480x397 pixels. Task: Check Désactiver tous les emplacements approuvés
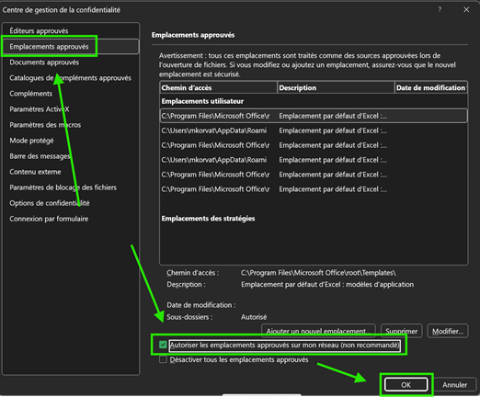point(163,359)
